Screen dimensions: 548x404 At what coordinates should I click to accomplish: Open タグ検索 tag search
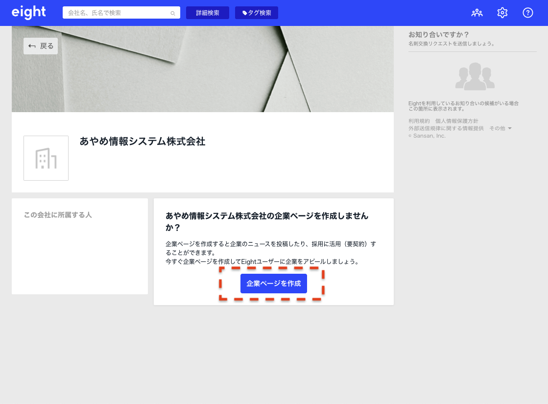tap(257, 13)
